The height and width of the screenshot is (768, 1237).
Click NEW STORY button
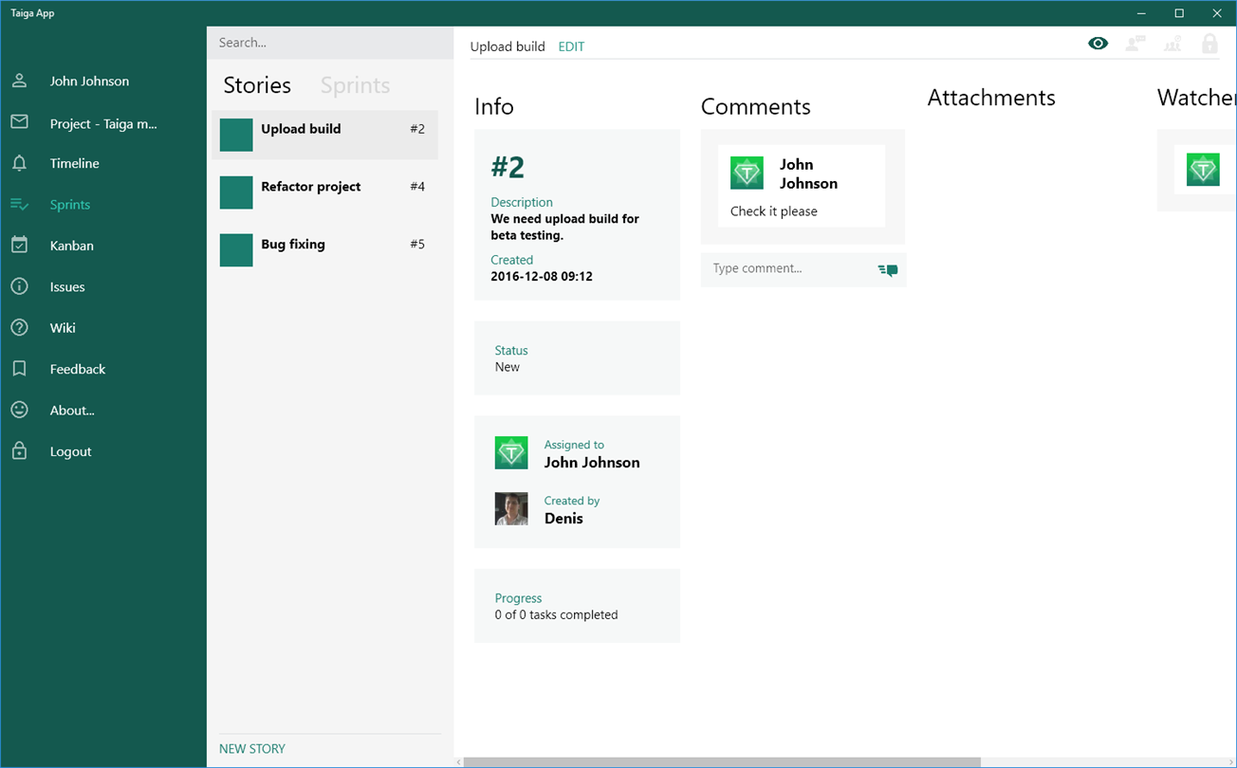click(252, 748)
